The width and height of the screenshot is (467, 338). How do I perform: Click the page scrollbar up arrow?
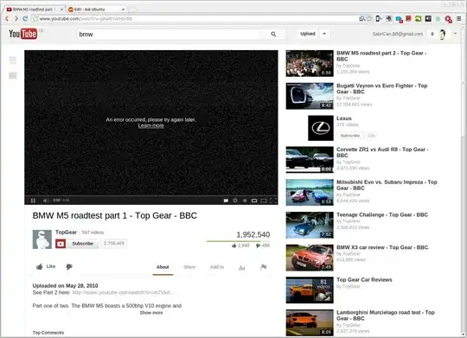point(464,28)
